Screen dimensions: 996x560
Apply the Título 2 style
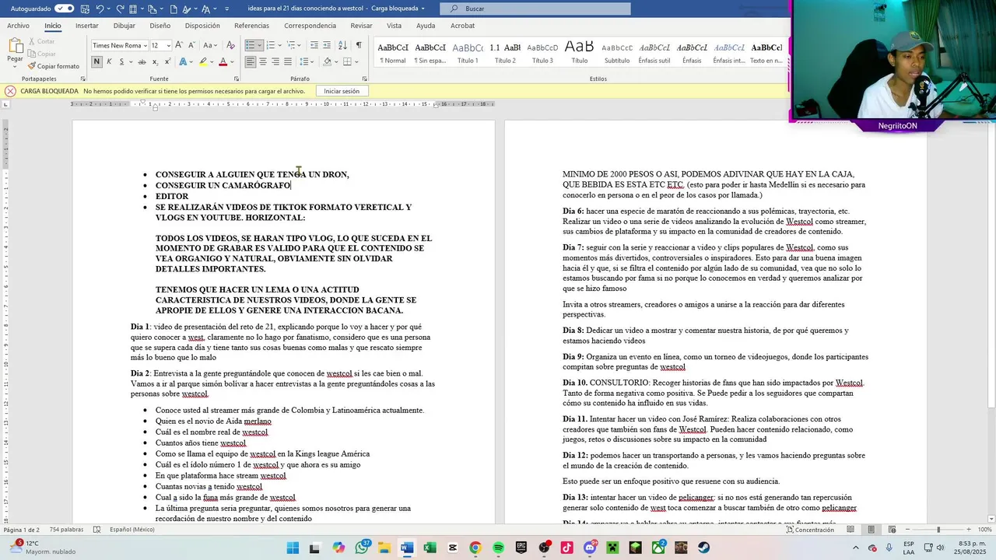(x=505, y=52)
